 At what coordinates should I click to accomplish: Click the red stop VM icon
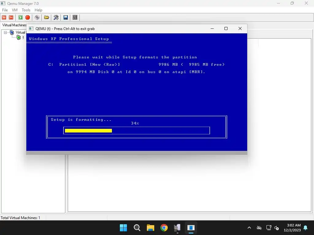pos(28,17)
